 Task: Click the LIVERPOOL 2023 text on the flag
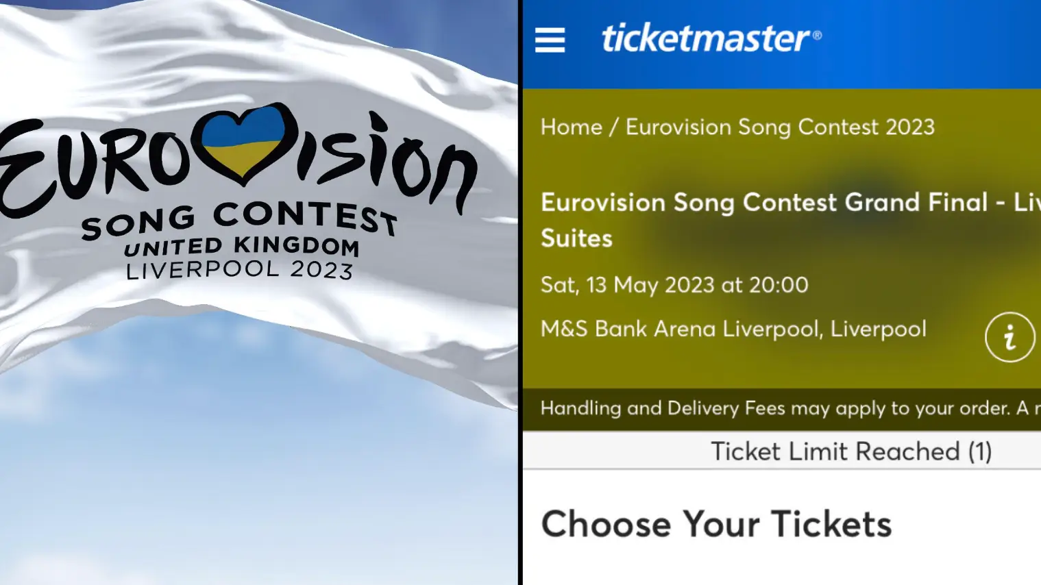[x=239, y=270]
